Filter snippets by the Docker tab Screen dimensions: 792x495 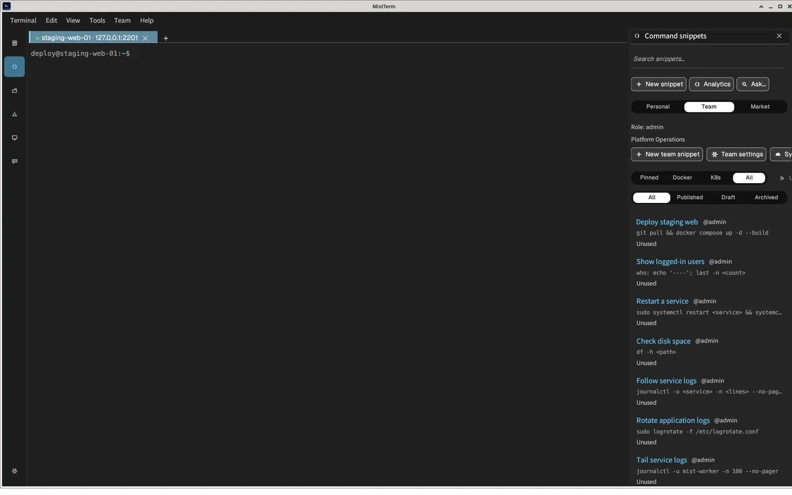tap(682, 178)
